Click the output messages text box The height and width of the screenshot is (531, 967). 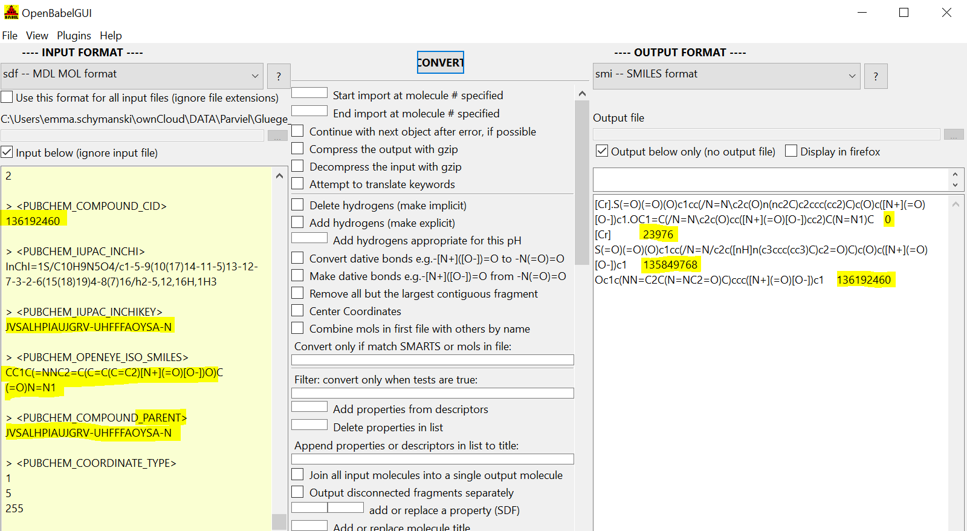772,180
